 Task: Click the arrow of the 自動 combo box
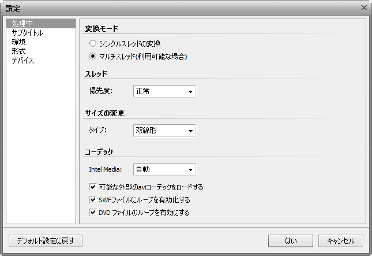pos(190,169)
